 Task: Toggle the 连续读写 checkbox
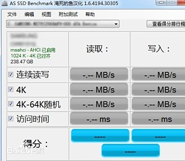click(x=11, y=74)
